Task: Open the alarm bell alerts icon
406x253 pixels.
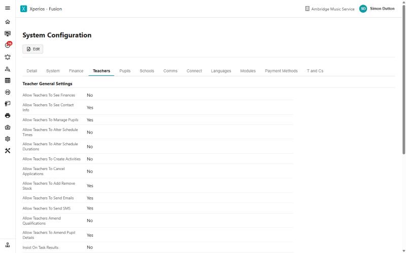Action: coord(8,57)
